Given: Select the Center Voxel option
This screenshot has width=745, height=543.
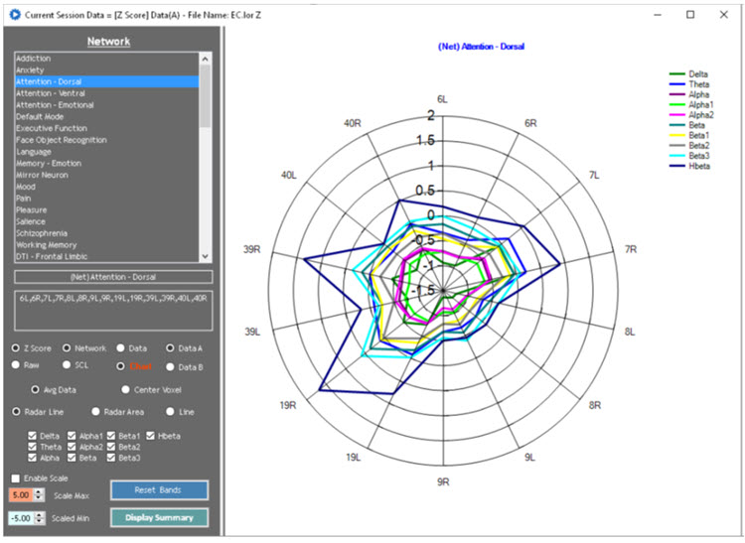Looking at the screenshot, I should point(126,389).
